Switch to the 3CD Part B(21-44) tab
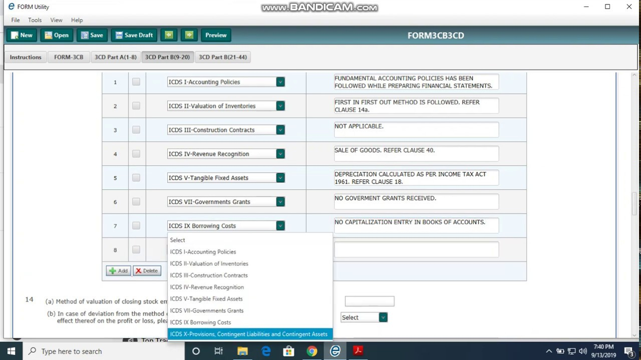 point(223,57)
